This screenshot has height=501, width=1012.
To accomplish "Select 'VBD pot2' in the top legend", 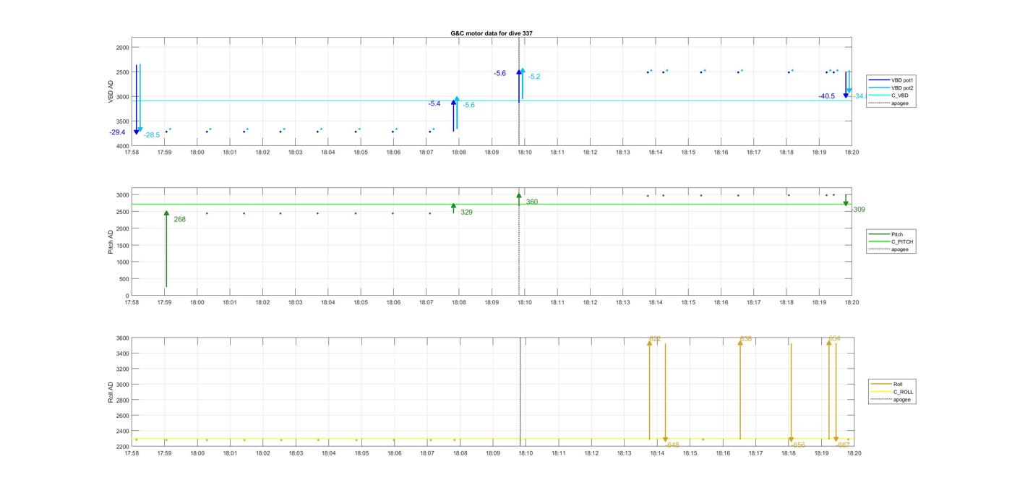I will [902, 87].
